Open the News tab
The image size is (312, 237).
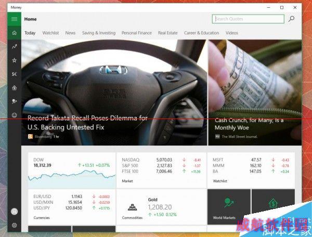[x=70, y=33]
